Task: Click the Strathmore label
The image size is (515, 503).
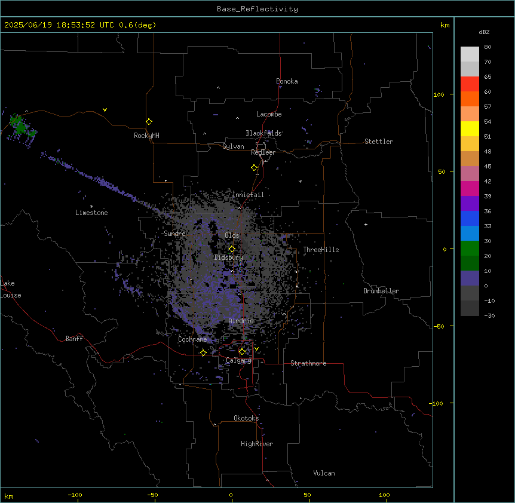Action: [x=308, y=363]
